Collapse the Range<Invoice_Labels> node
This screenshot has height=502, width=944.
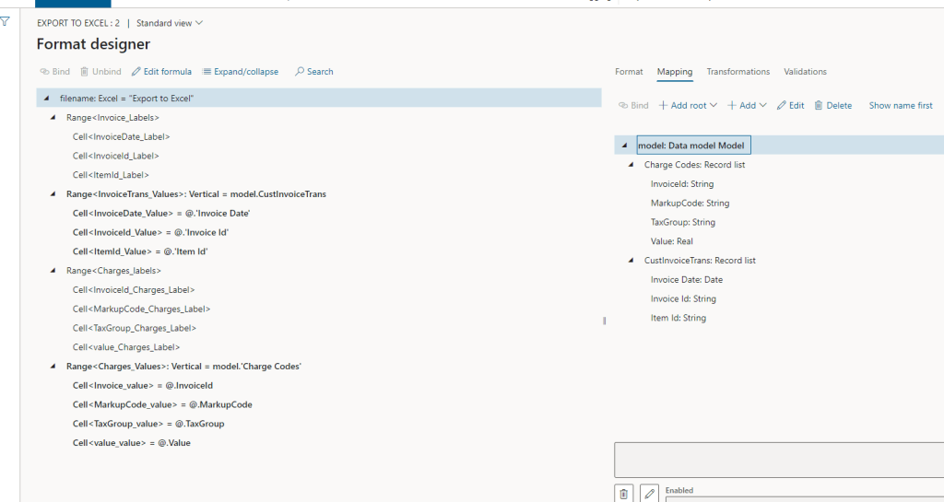tap(53, 118)
